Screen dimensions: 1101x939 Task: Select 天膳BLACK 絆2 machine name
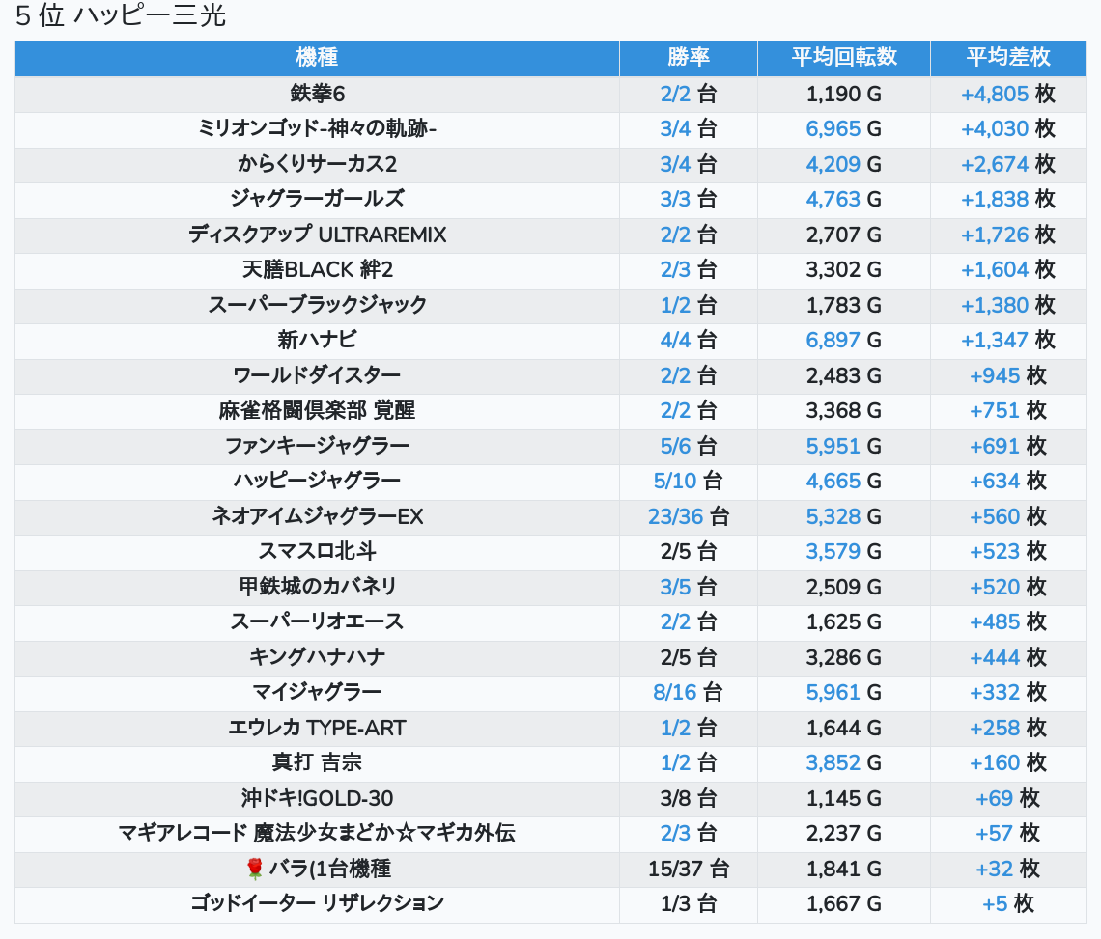(317, 270)
